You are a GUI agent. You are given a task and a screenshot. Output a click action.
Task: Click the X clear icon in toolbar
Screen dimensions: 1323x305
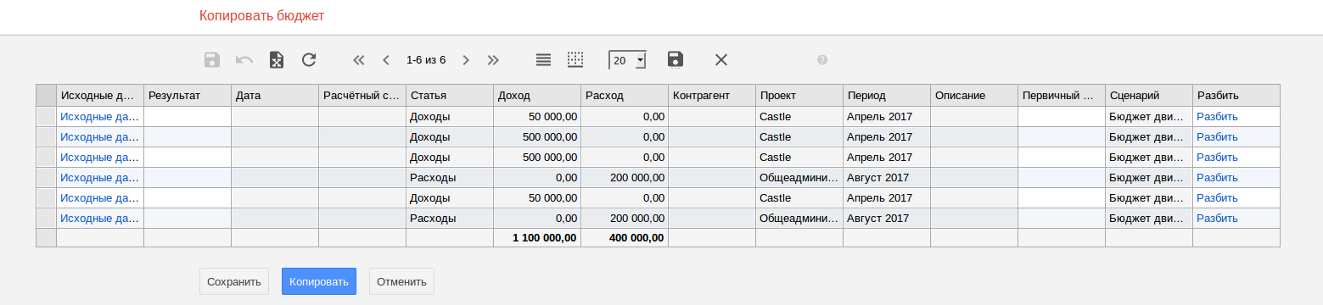(721, 59)
